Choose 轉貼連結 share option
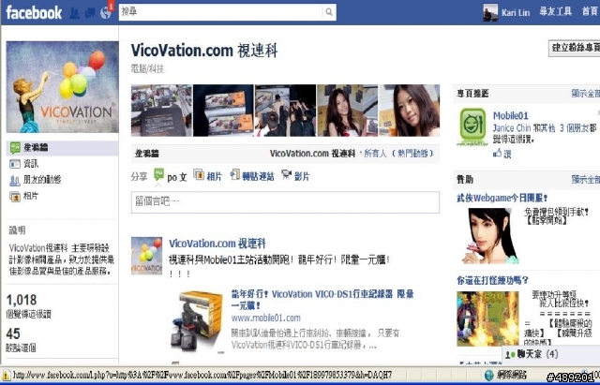Screen dimensions: 600x385 258,177
